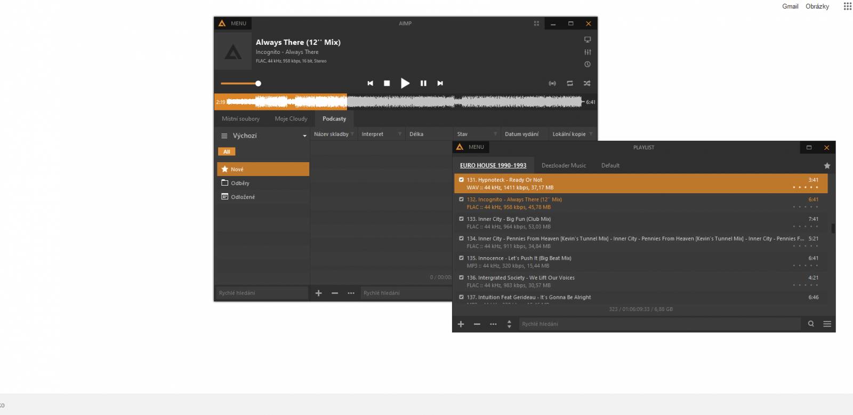
Task: Toggle shuffle playback
Action: (587, 83)
